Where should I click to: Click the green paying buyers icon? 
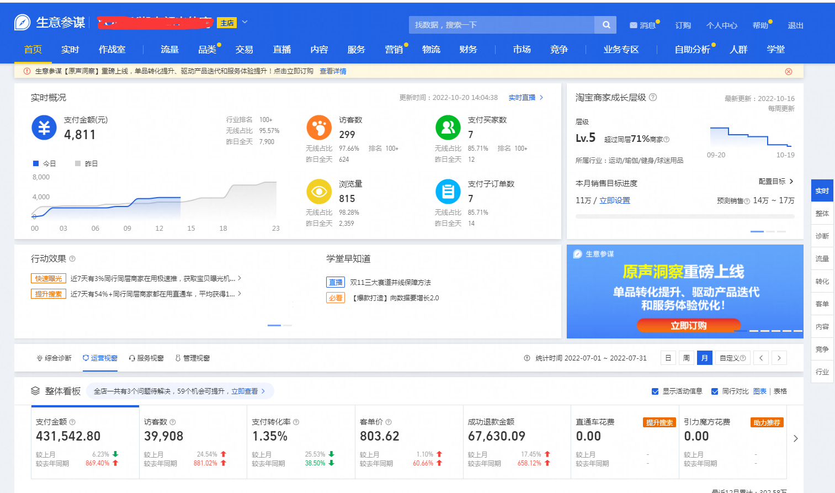click(x=448, y=128)
